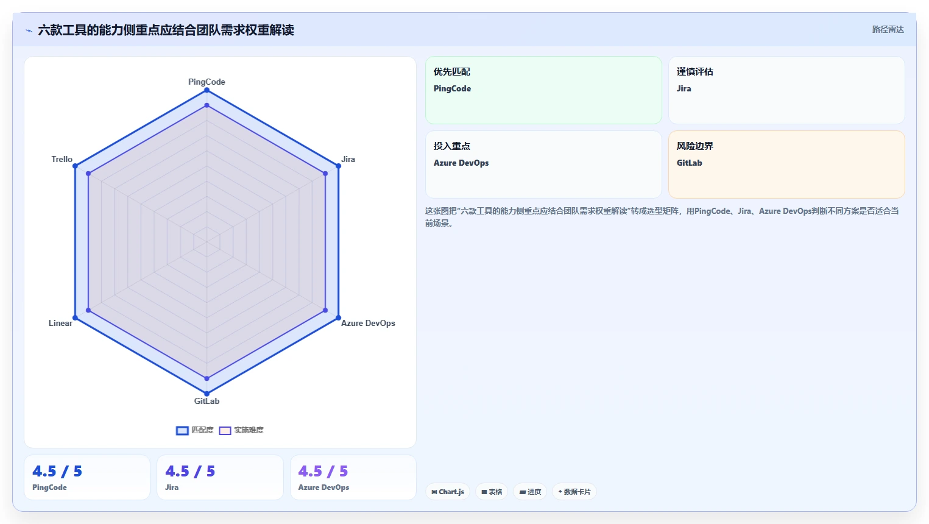The height and width of the screenshot is (524, 929).
Task: Click the outer 匹配度 point at Jira
Action: point(338,166)
